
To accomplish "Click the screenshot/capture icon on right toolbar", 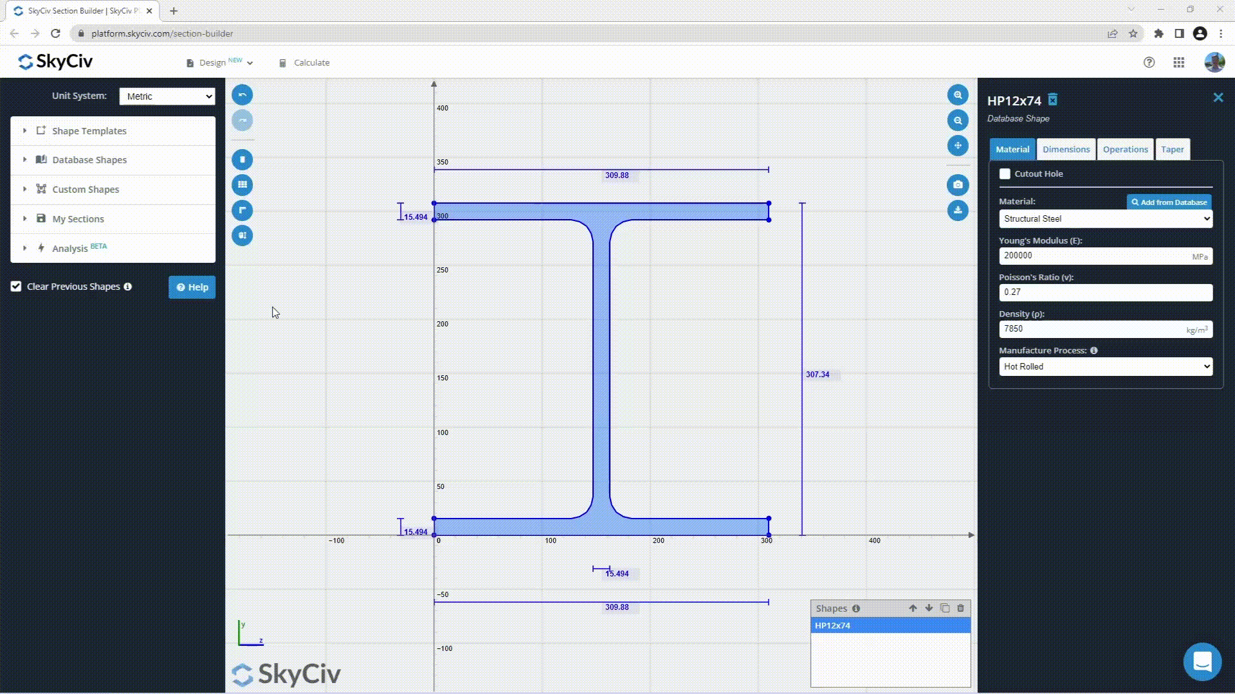I will tap(958, 184).
